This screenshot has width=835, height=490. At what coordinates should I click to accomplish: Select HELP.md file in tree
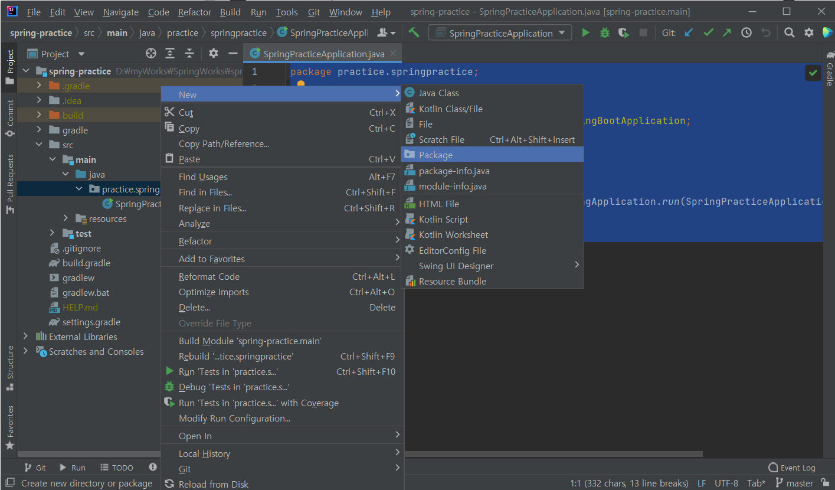tap(80, 308)
